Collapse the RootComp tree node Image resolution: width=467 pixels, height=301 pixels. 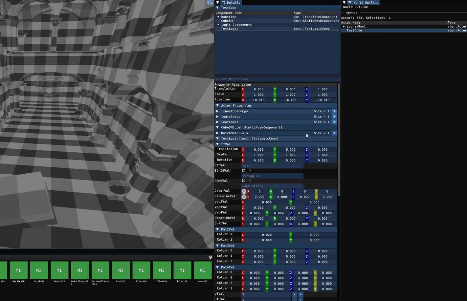point(218,17)
